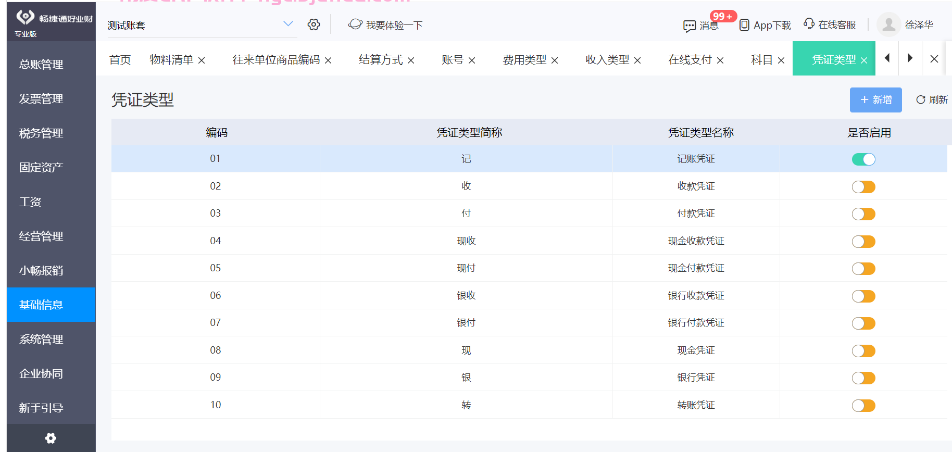Close the 收入类型 tab

pyautogui.click(x=637, y=60)
